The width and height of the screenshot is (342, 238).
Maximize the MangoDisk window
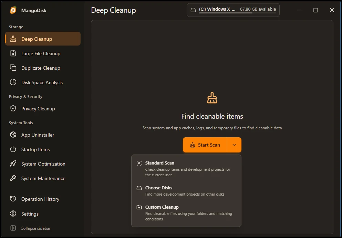click(315, 10)
